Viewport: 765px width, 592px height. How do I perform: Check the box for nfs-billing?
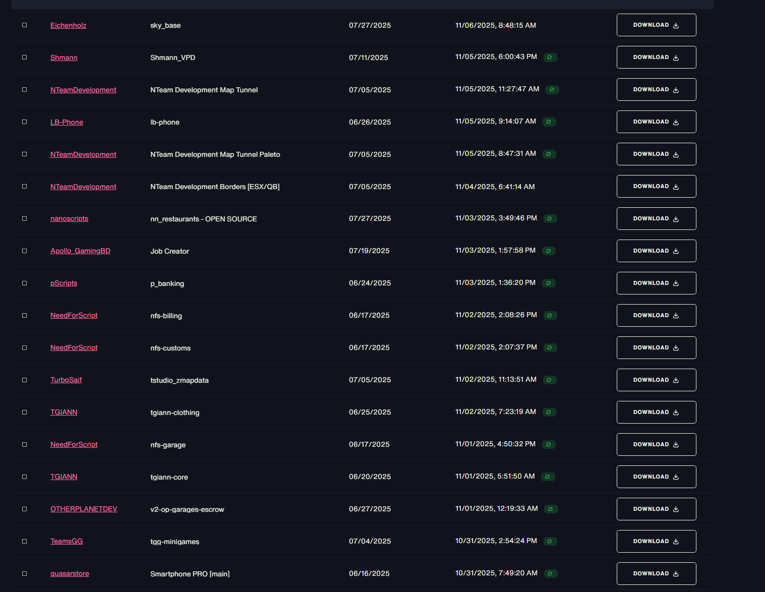point(24,316)
